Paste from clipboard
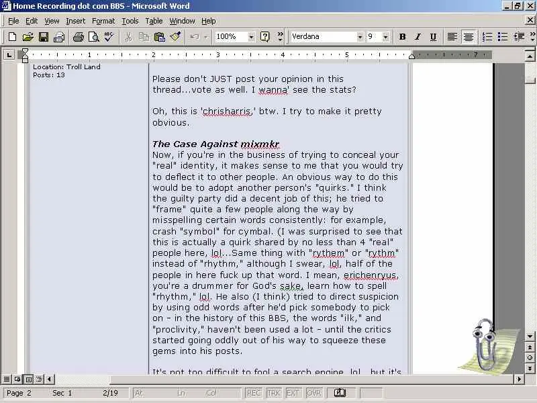This screenshot has width=537, height=403. coord(160,37)
